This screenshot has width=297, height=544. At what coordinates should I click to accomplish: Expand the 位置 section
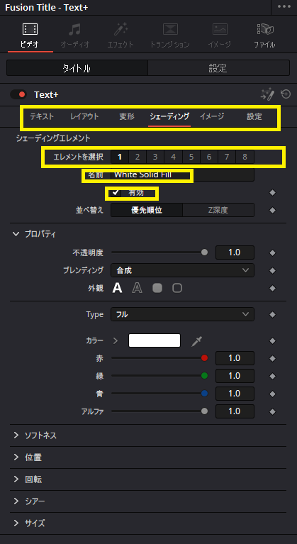click(16, 457)
